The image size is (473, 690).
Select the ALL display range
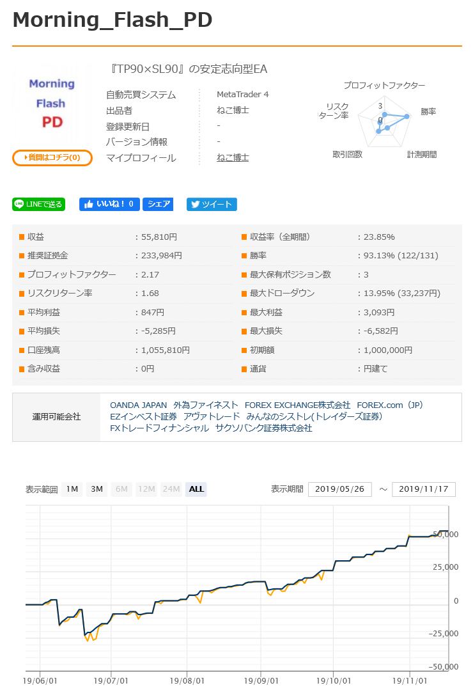196,489
